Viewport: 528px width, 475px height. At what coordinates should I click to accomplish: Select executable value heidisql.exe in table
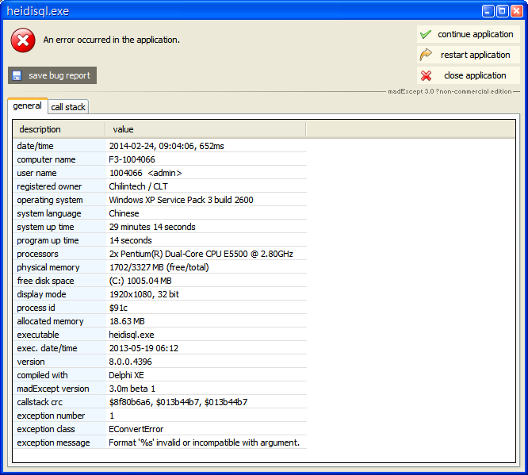point(132,335)
